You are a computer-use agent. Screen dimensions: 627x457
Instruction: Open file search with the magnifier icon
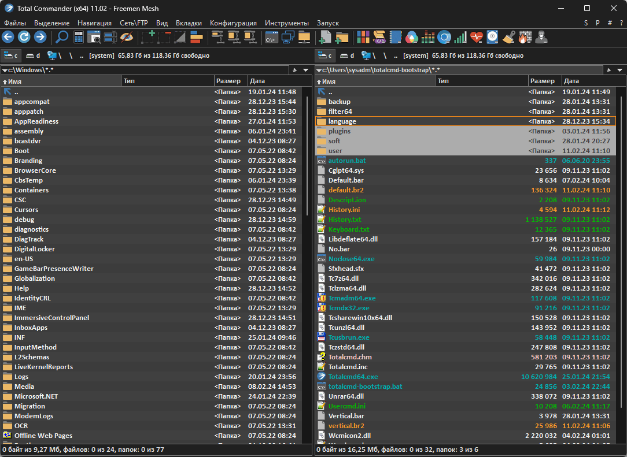(62, 38)
